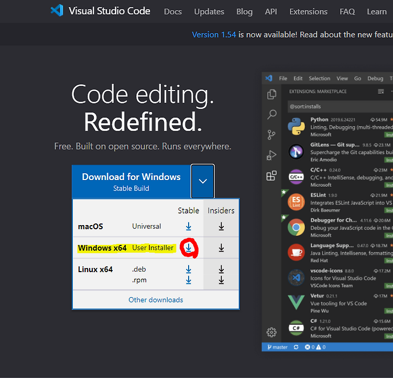The image size is (393, 381).
Task: Open the Learn page
Action: [x=377, y=12]
